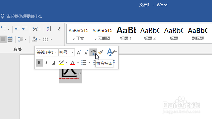This screenshot has height=119, width=212.
Task: Open the multilevel list dropdown arrow
Action: click(x=9, y=29)
